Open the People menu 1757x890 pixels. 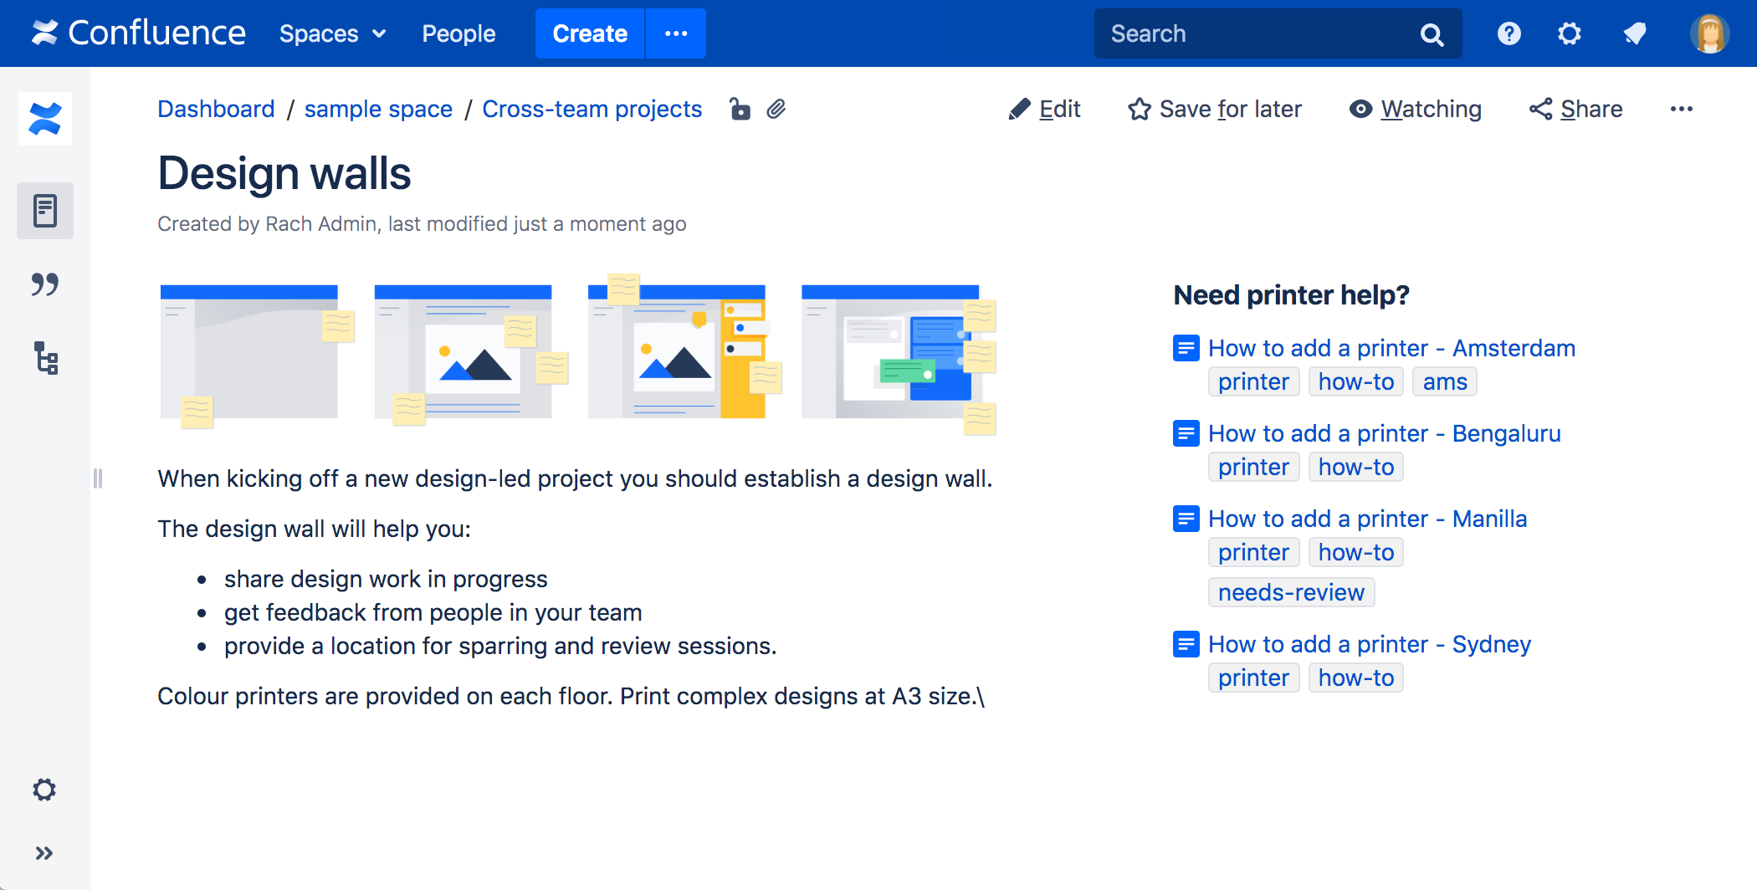pos(458,33)
